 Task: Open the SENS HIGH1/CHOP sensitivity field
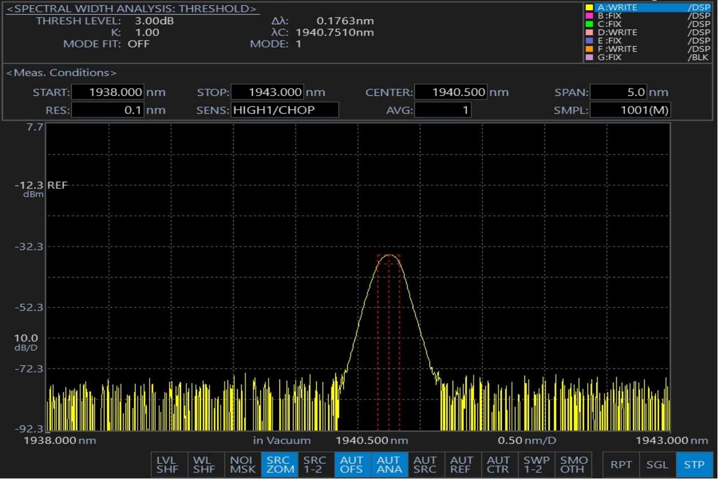pyautogui.click(x=284, y=111)
